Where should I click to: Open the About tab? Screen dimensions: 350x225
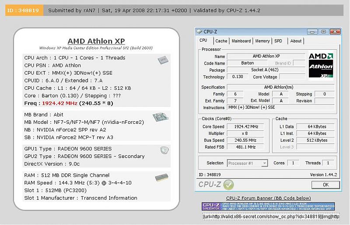(296, 41)
